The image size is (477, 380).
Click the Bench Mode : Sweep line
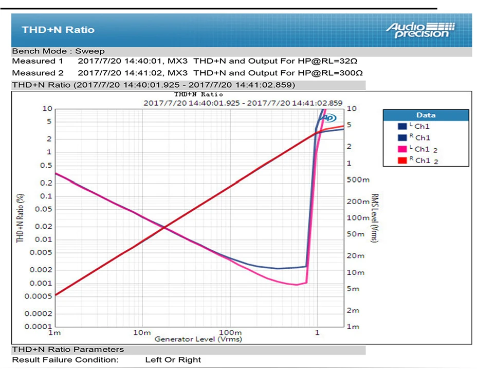[x=58, y=51]
